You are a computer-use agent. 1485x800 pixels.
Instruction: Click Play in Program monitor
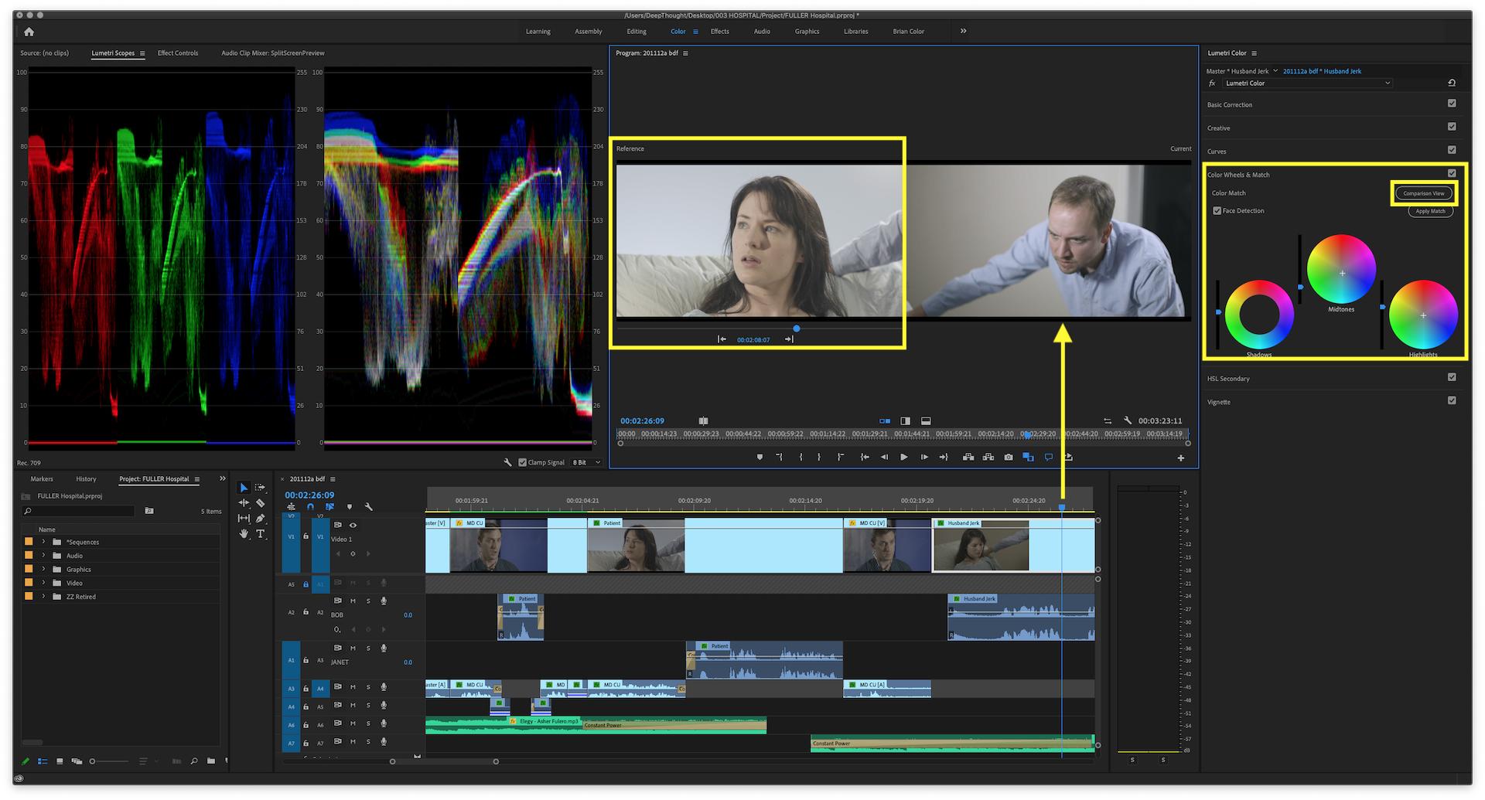[x=903, y=457]
